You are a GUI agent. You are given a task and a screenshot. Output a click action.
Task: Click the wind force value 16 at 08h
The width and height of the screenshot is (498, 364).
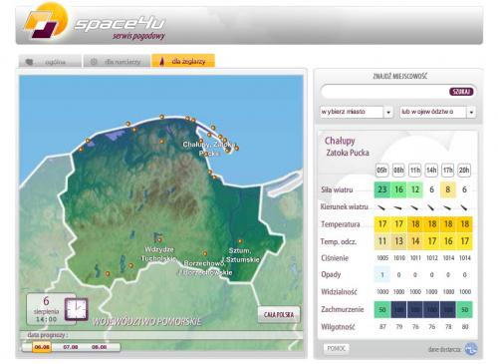coord(398,189)
